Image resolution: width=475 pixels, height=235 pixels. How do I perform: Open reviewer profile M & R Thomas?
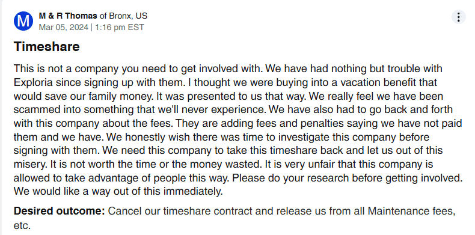[x=68, y=16]
